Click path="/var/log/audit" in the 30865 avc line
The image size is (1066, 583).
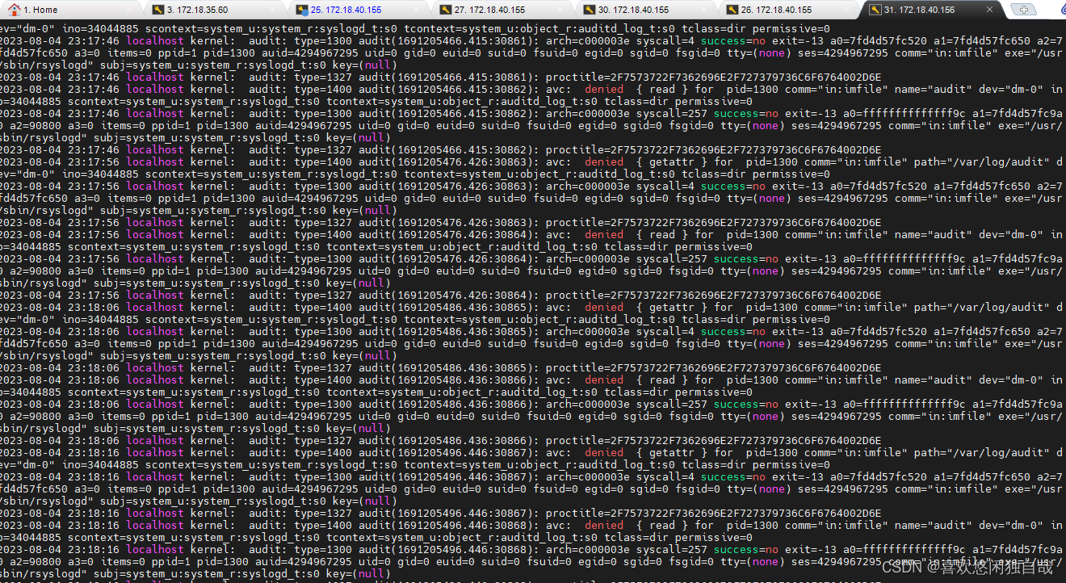pyautogui.click(x=982, y=308)
